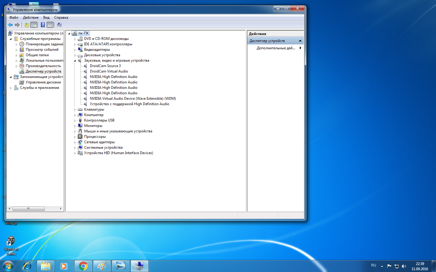Select NVIDIA Virtual Audio Device (Wave Extensible)
Image resolution: width=436 pixels, height=272 pixels.
[x=133, y=99]
